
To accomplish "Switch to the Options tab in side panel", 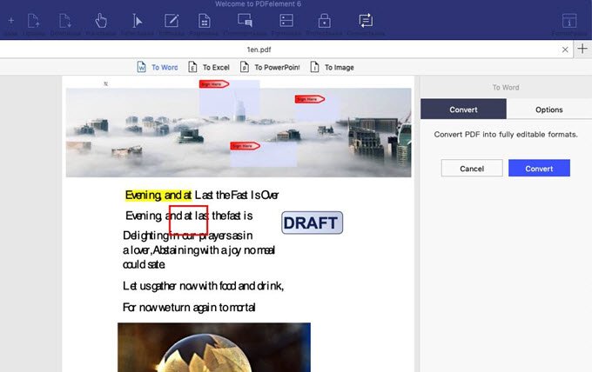I will pos(549,110).
